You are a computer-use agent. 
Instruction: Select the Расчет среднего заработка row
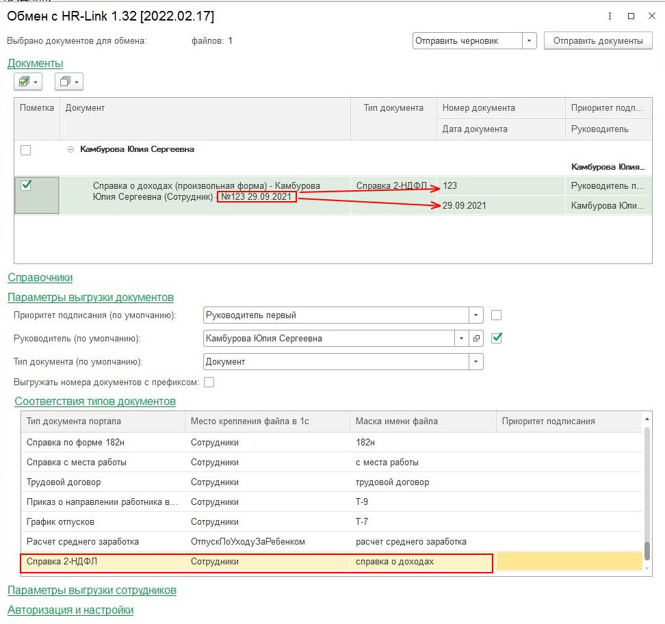[x=332, y=542]
